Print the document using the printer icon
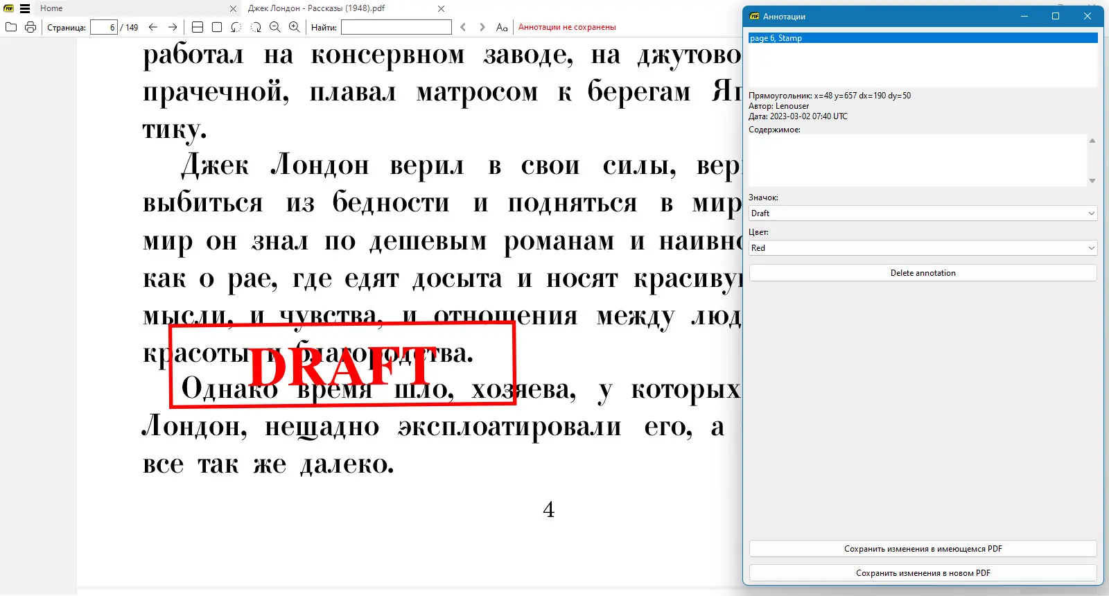 tap(30, 27)
